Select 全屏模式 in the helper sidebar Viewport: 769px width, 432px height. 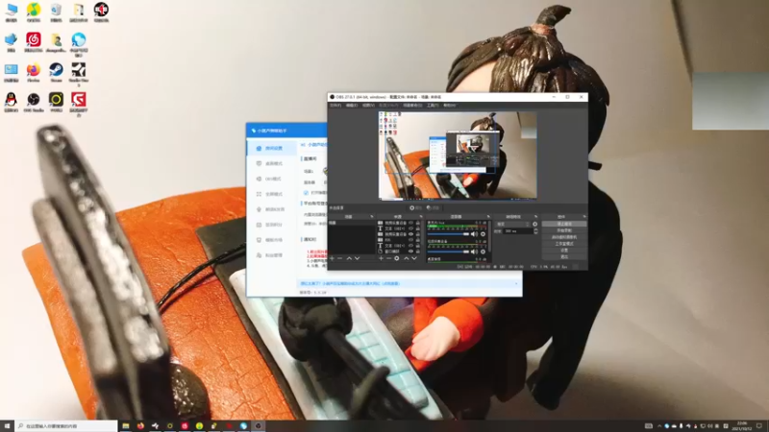pos(272,194)
